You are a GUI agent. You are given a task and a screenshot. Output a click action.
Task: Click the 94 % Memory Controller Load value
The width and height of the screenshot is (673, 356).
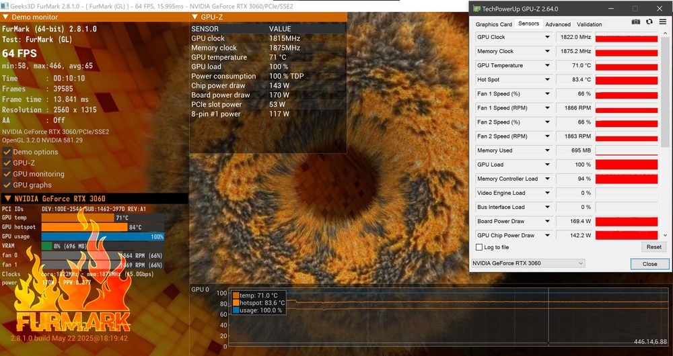click(x=584, y=179)
